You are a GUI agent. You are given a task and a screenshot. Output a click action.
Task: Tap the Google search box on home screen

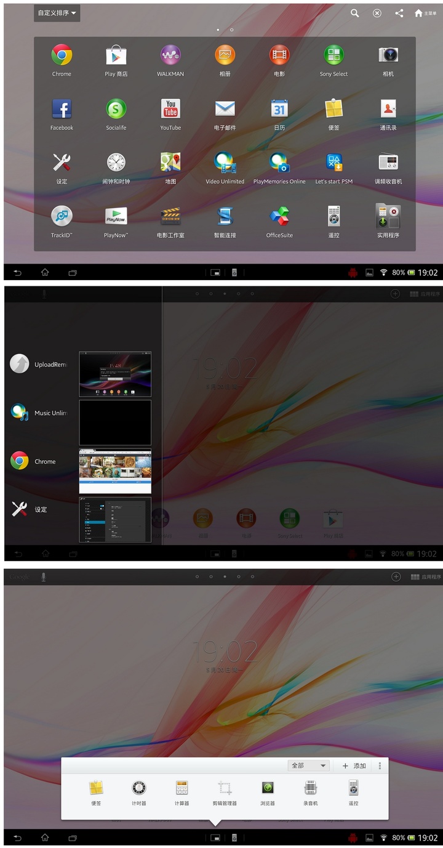click(19, 577)
